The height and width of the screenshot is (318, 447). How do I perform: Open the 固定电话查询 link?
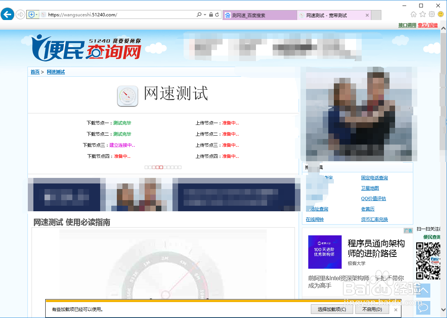(x=374, y=178)
